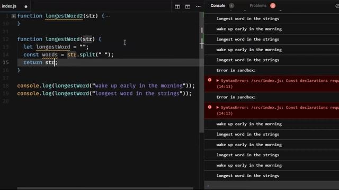Click 'str.split' call on line 14
Screen dimensions: 339x190
(x=81, y=55)
